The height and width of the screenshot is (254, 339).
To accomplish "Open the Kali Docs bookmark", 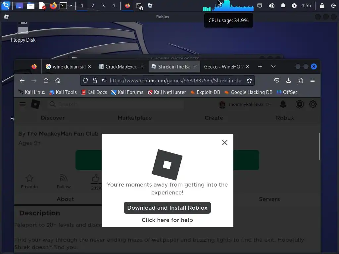I will (94, 92).
